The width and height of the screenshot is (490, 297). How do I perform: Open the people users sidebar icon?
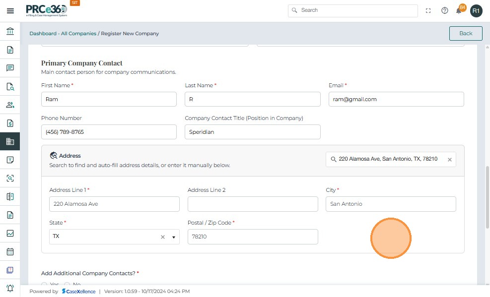click(10, 105)
